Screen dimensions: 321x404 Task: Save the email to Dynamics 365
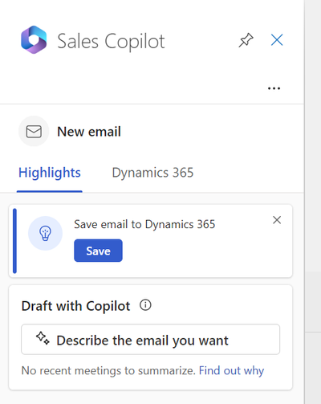pyautogui.click(x=98, y=251)
